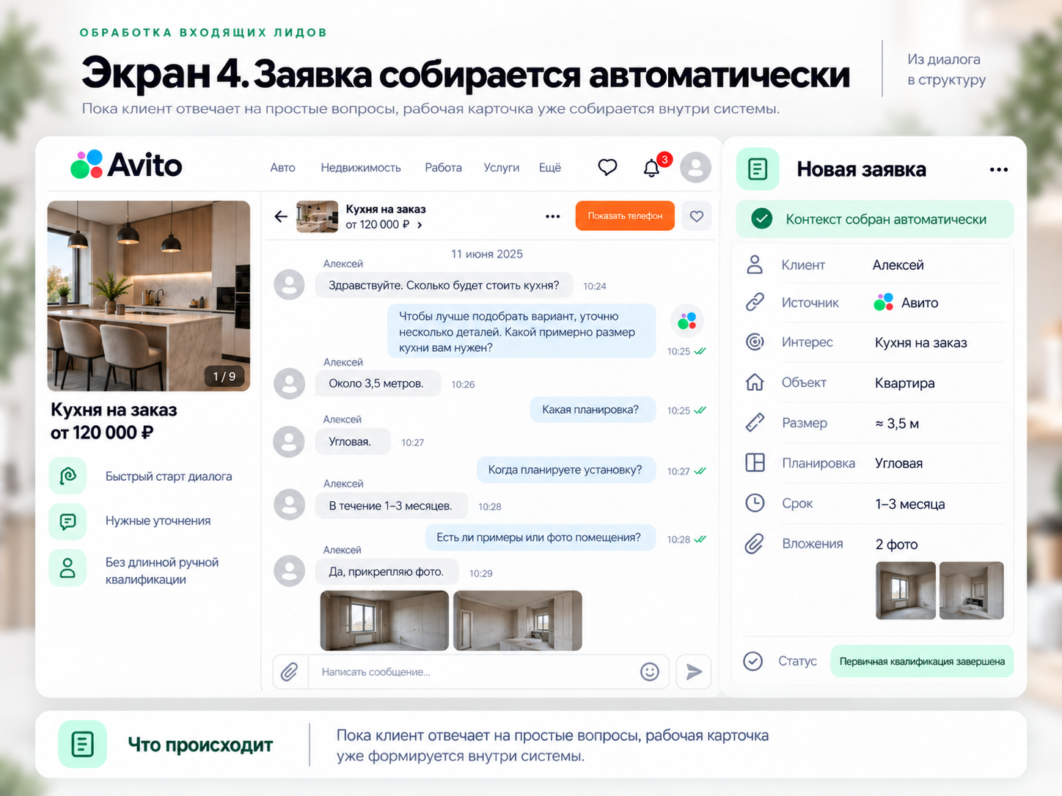Screen dimensions: 1062x796
Task: Open the emoji picker in message field
Action: click(650, 671)
